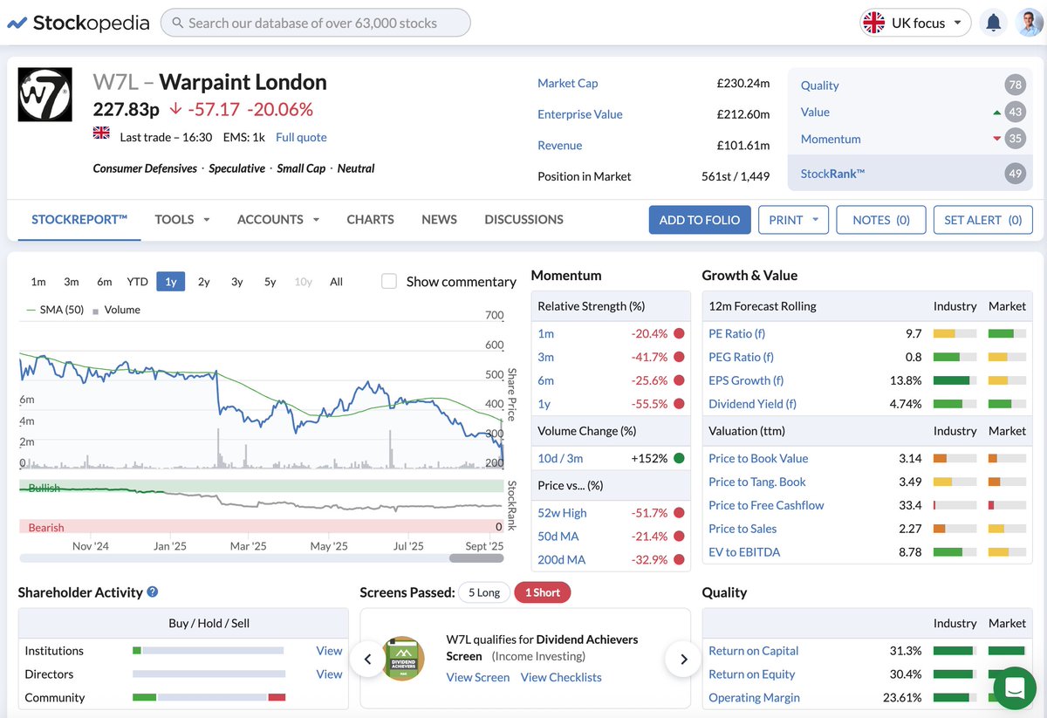Select the 6m chart range

pyautogui.click(x=105, y=282)
